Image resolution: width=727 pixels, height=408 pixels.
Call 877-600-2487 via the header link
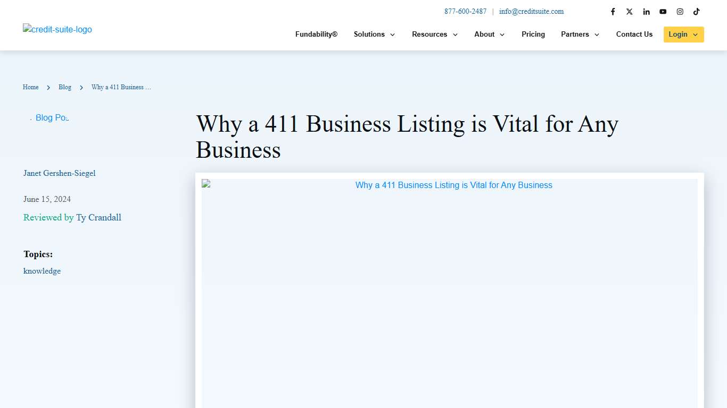point(465,11)
